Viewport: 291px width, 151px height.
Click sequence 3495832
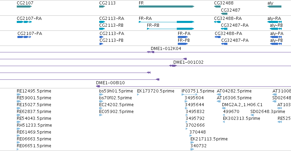pyautogui.click(x=187, y=115)
